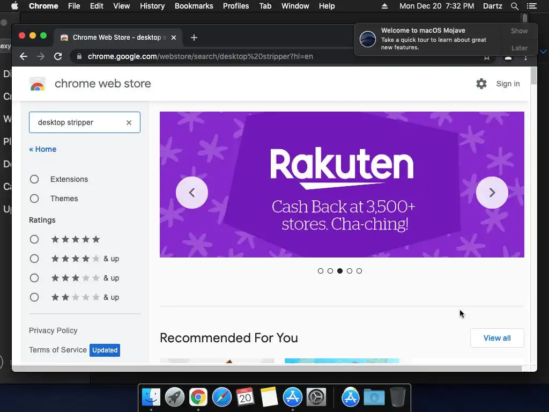Open Finder from the Dock
549x412 pixels.
(151, 398)
